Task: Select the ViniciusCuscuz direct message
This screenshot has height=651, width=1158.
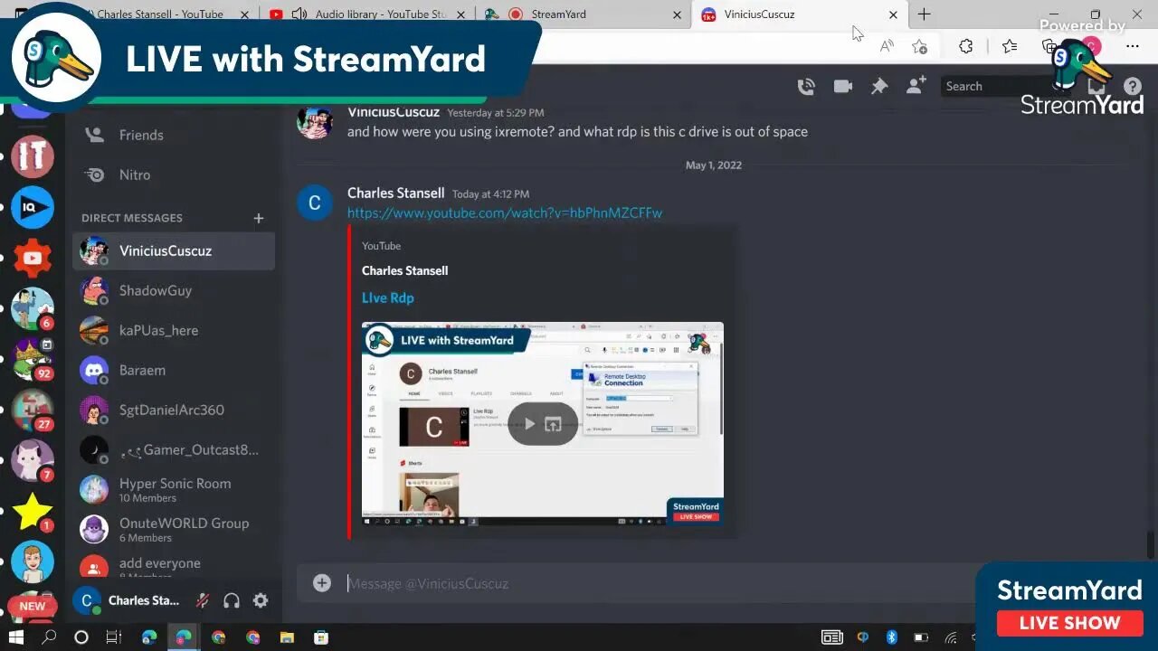Action: pos(174,250)
